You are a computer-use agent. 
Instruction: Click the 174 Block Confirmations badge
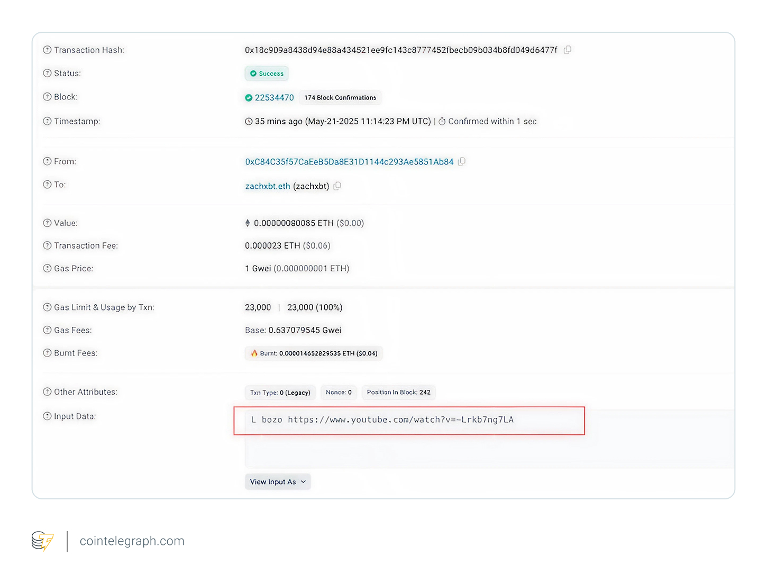pos(340,97)
